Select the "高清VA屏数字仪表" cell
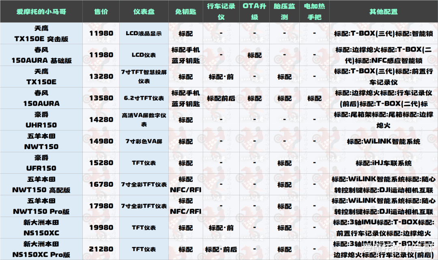The height and width of the screenshot is (260, 438). (144, 120)
